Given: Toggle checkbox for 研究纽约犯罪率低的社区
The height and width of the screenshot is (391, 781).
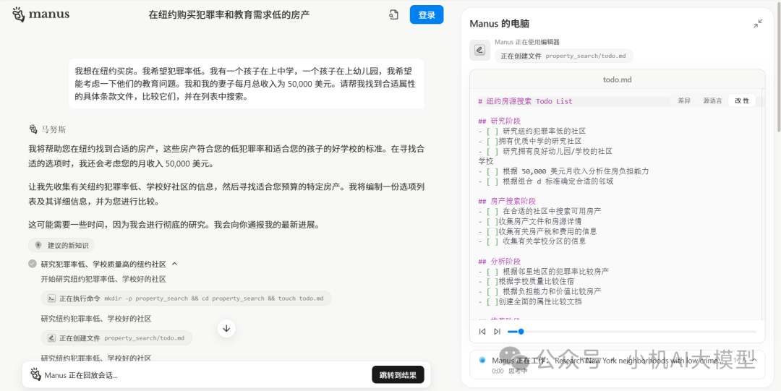Looking at the screenshot, I should click(x=491, y=131).
